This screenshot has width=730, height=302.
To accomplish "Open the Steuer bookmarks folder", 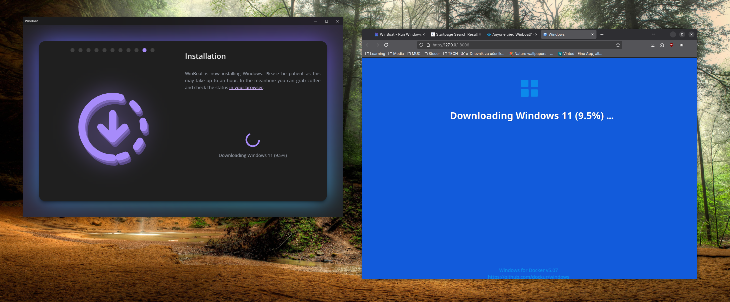I will coord(431,53).
